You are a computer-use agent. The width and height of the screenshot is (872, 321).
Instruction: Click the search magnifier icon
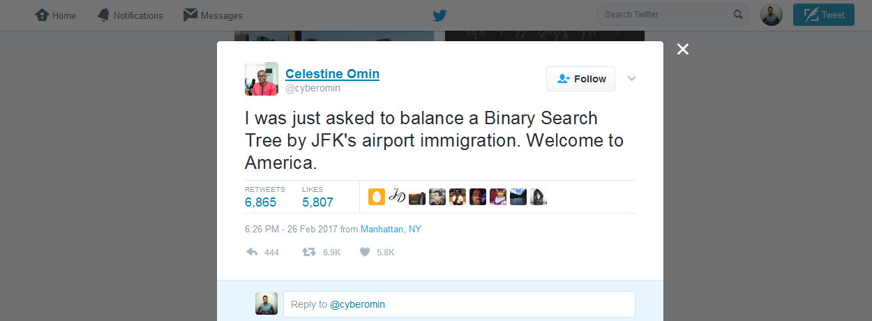coord(738,15)
